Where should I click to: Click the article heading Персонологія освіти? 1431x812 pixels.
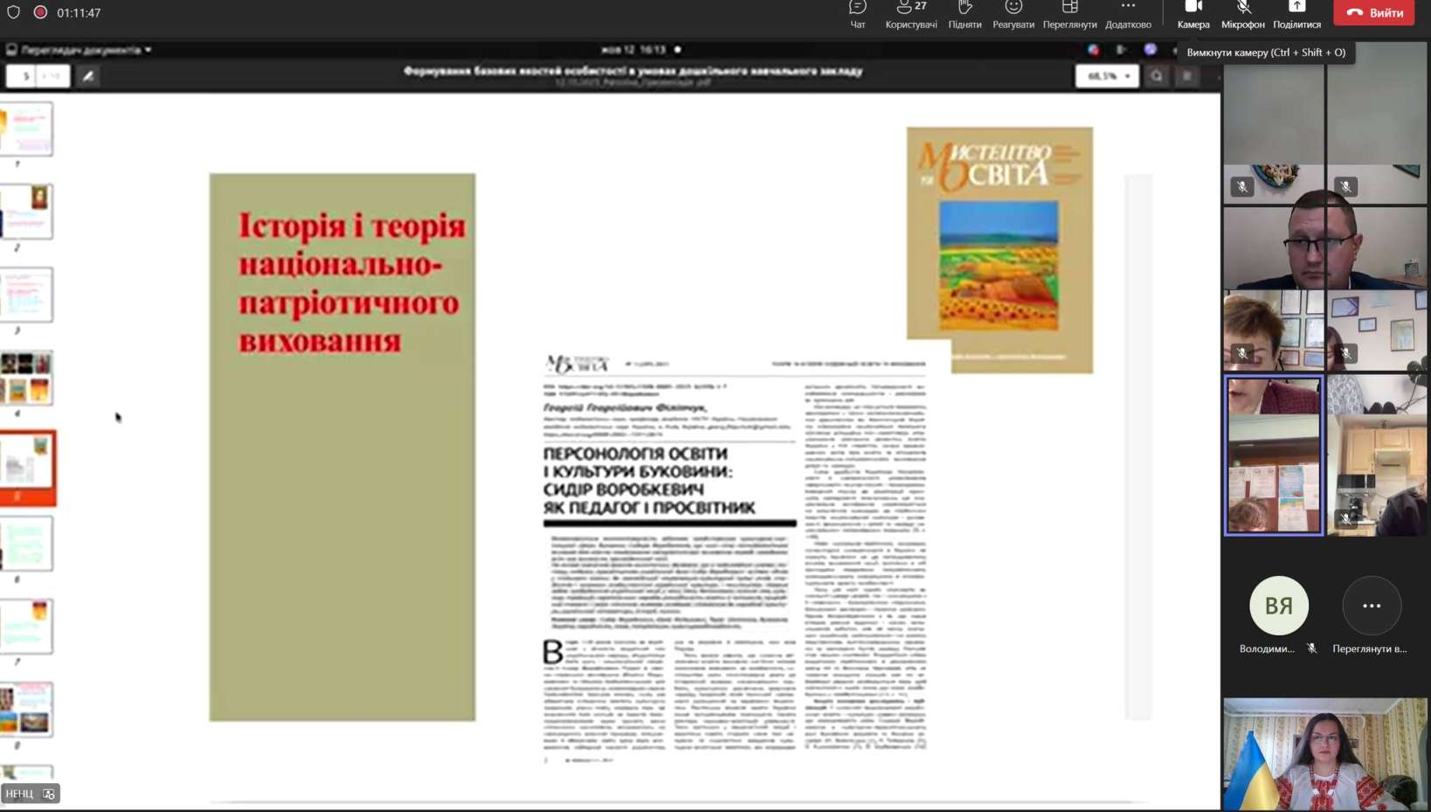(x=649, y=480)
